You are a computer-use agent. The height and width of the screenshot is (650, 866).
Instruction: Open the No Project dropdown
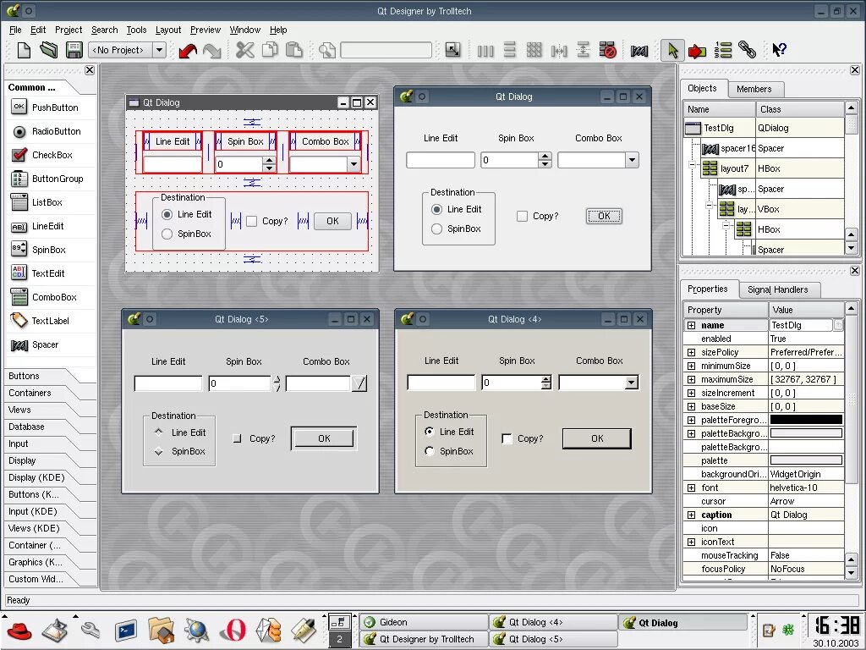[160, 50]
